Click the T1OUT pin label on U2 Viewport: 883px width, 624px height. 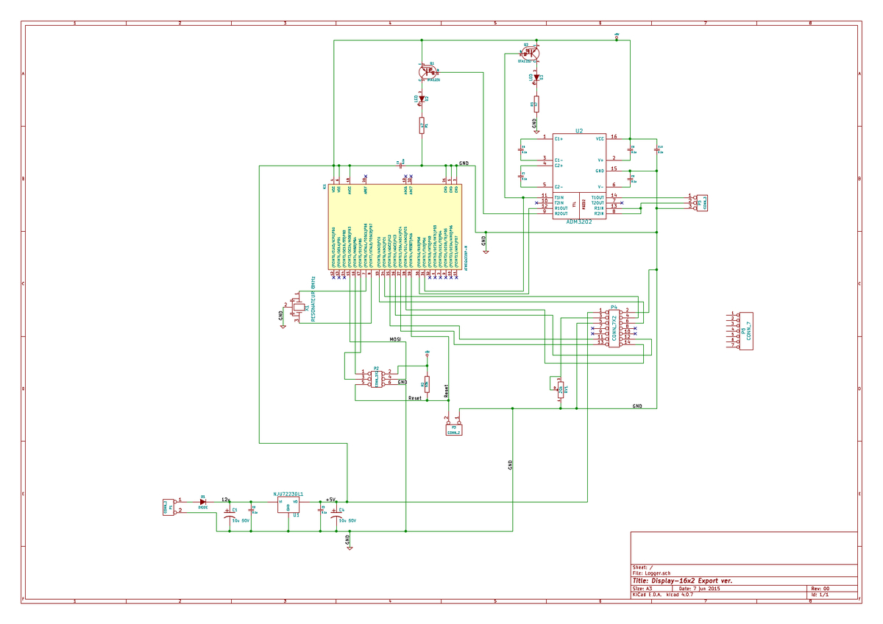pos(597,197)
